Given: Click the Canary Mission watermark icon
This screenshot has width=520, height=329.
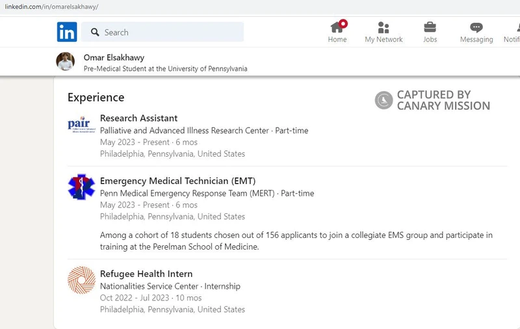Looking at the screenshot, I should click(x=383, y=100).
